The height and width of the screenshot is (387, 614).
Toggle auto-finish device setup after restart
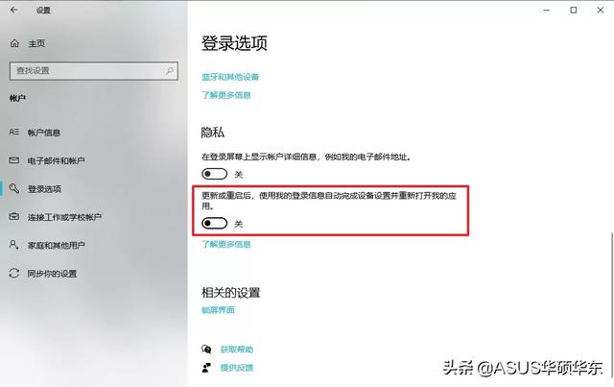[215, 223]
